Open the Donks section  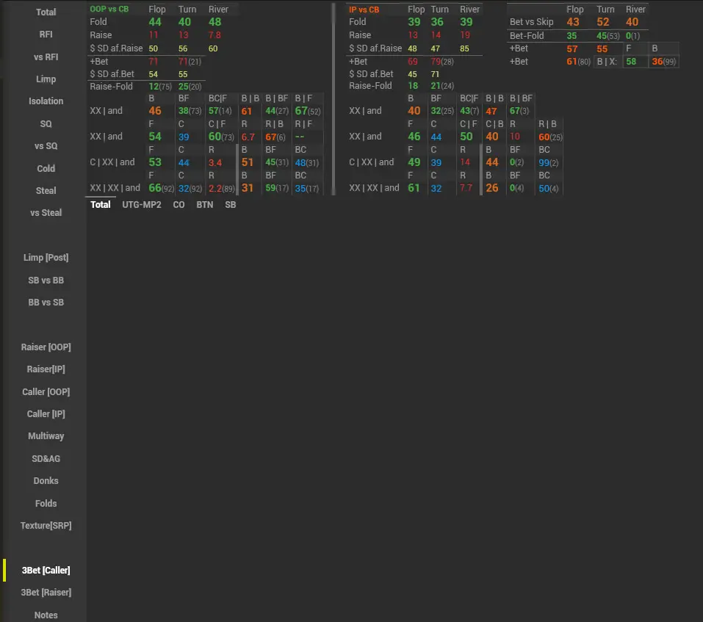point(46,481)
